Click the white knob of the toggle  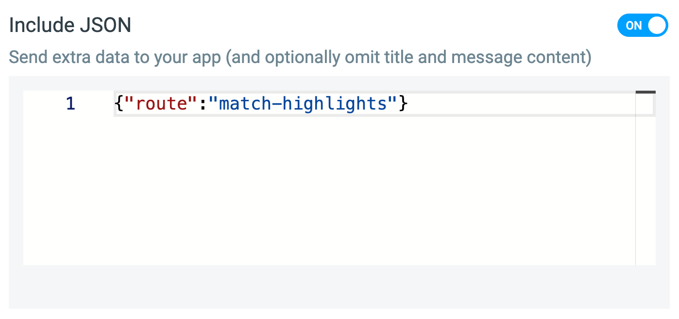[x=657, y=25]
